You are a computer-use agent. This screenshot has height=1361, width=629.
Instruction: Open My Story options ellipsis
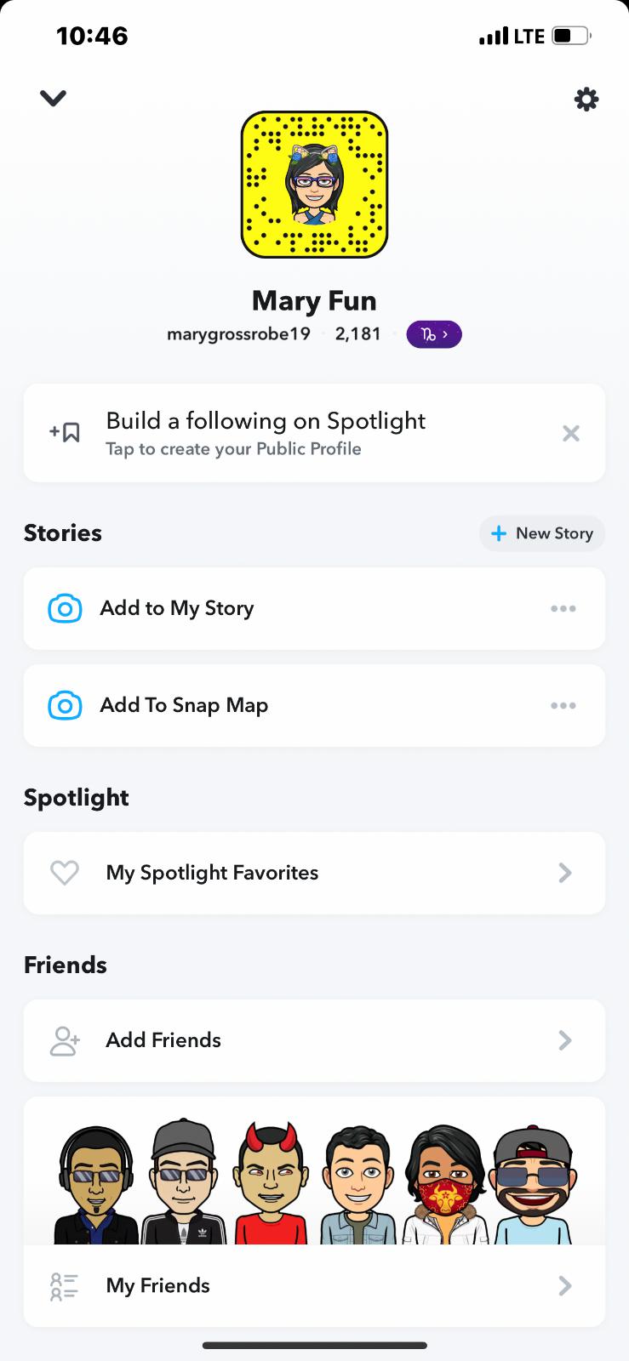(x=563, y=609)
